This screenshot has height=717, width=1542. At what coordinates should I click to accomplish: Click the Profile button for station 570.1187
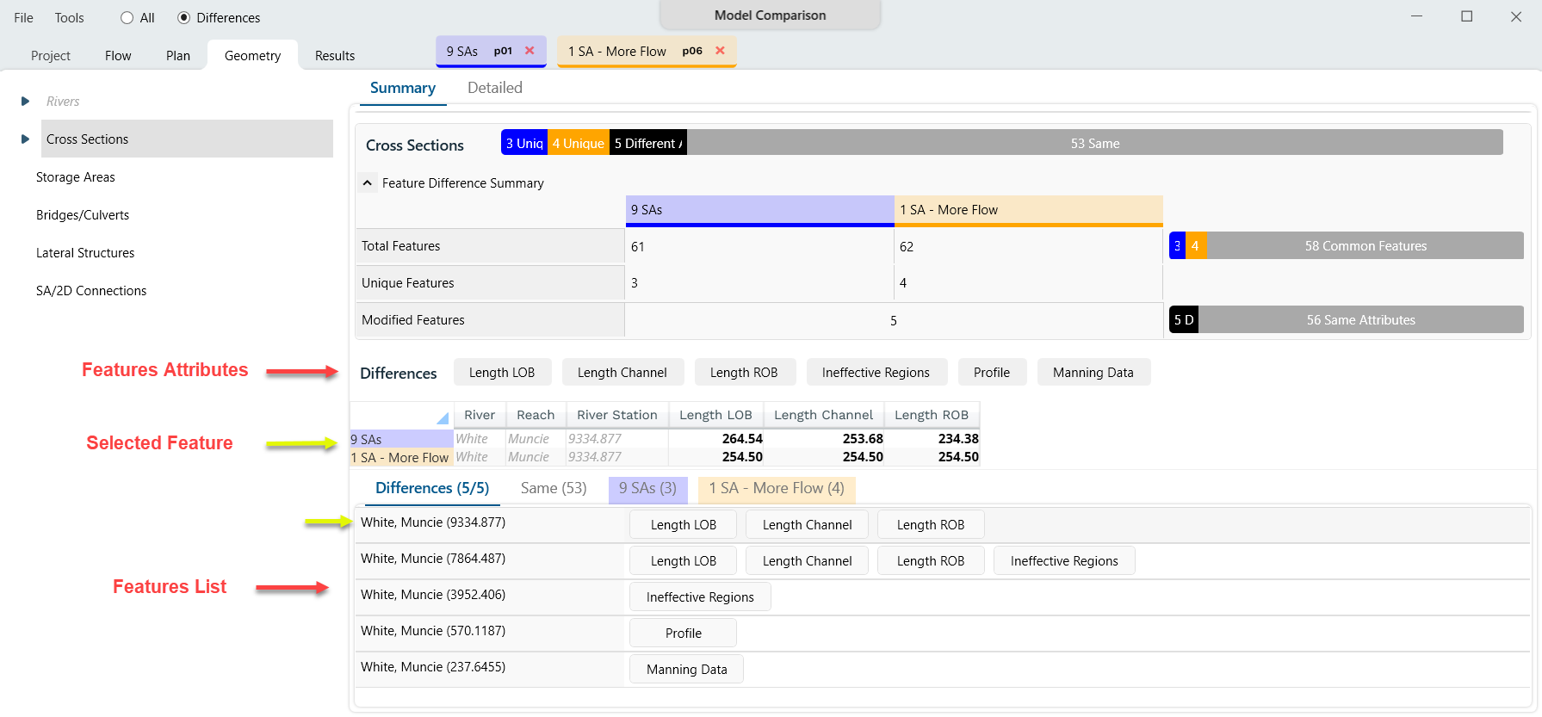[x=683, y=634]
